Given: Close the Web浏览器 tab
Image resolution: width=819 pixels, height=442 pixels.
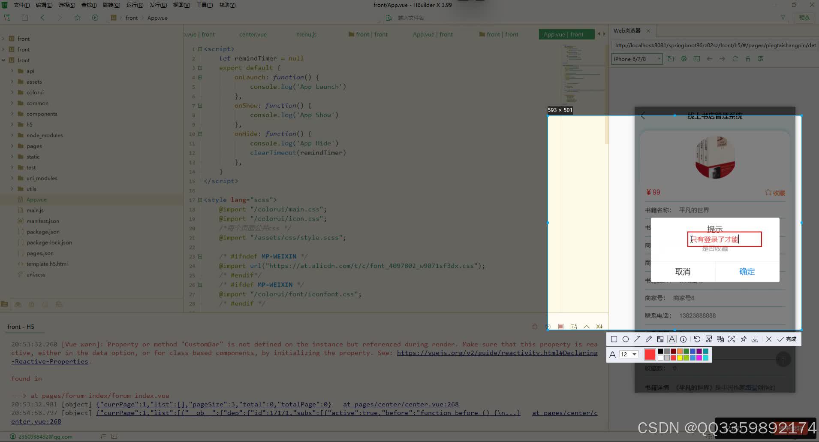Looking at the screenshot, I should click(x=648, y=31).
